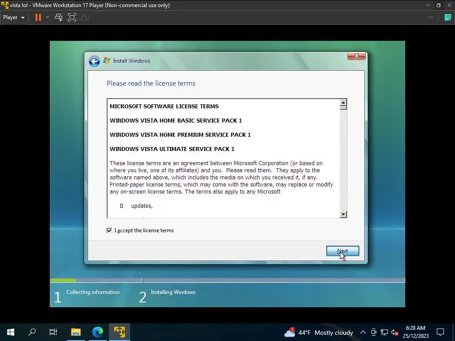Screen dimensions: 455x341
Task: Launch Microsoft Edge from the taskbar
Action: tap(97, 332)
